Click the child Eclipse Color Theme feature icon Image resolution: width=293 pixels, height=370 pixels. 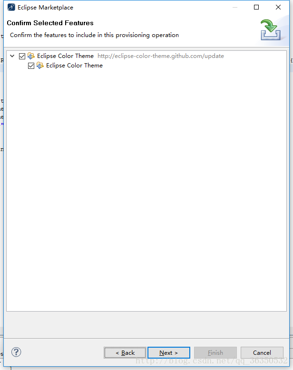(40, 66)
